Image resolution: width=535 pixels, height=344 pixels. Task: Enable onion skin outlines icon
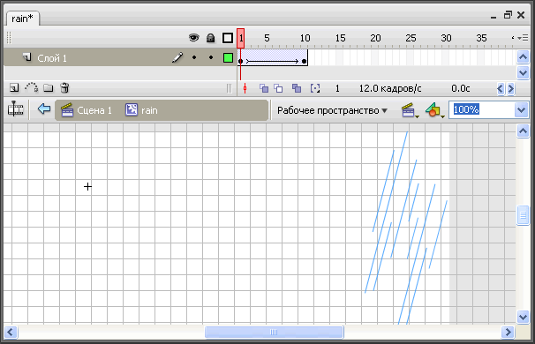point(278,88)
